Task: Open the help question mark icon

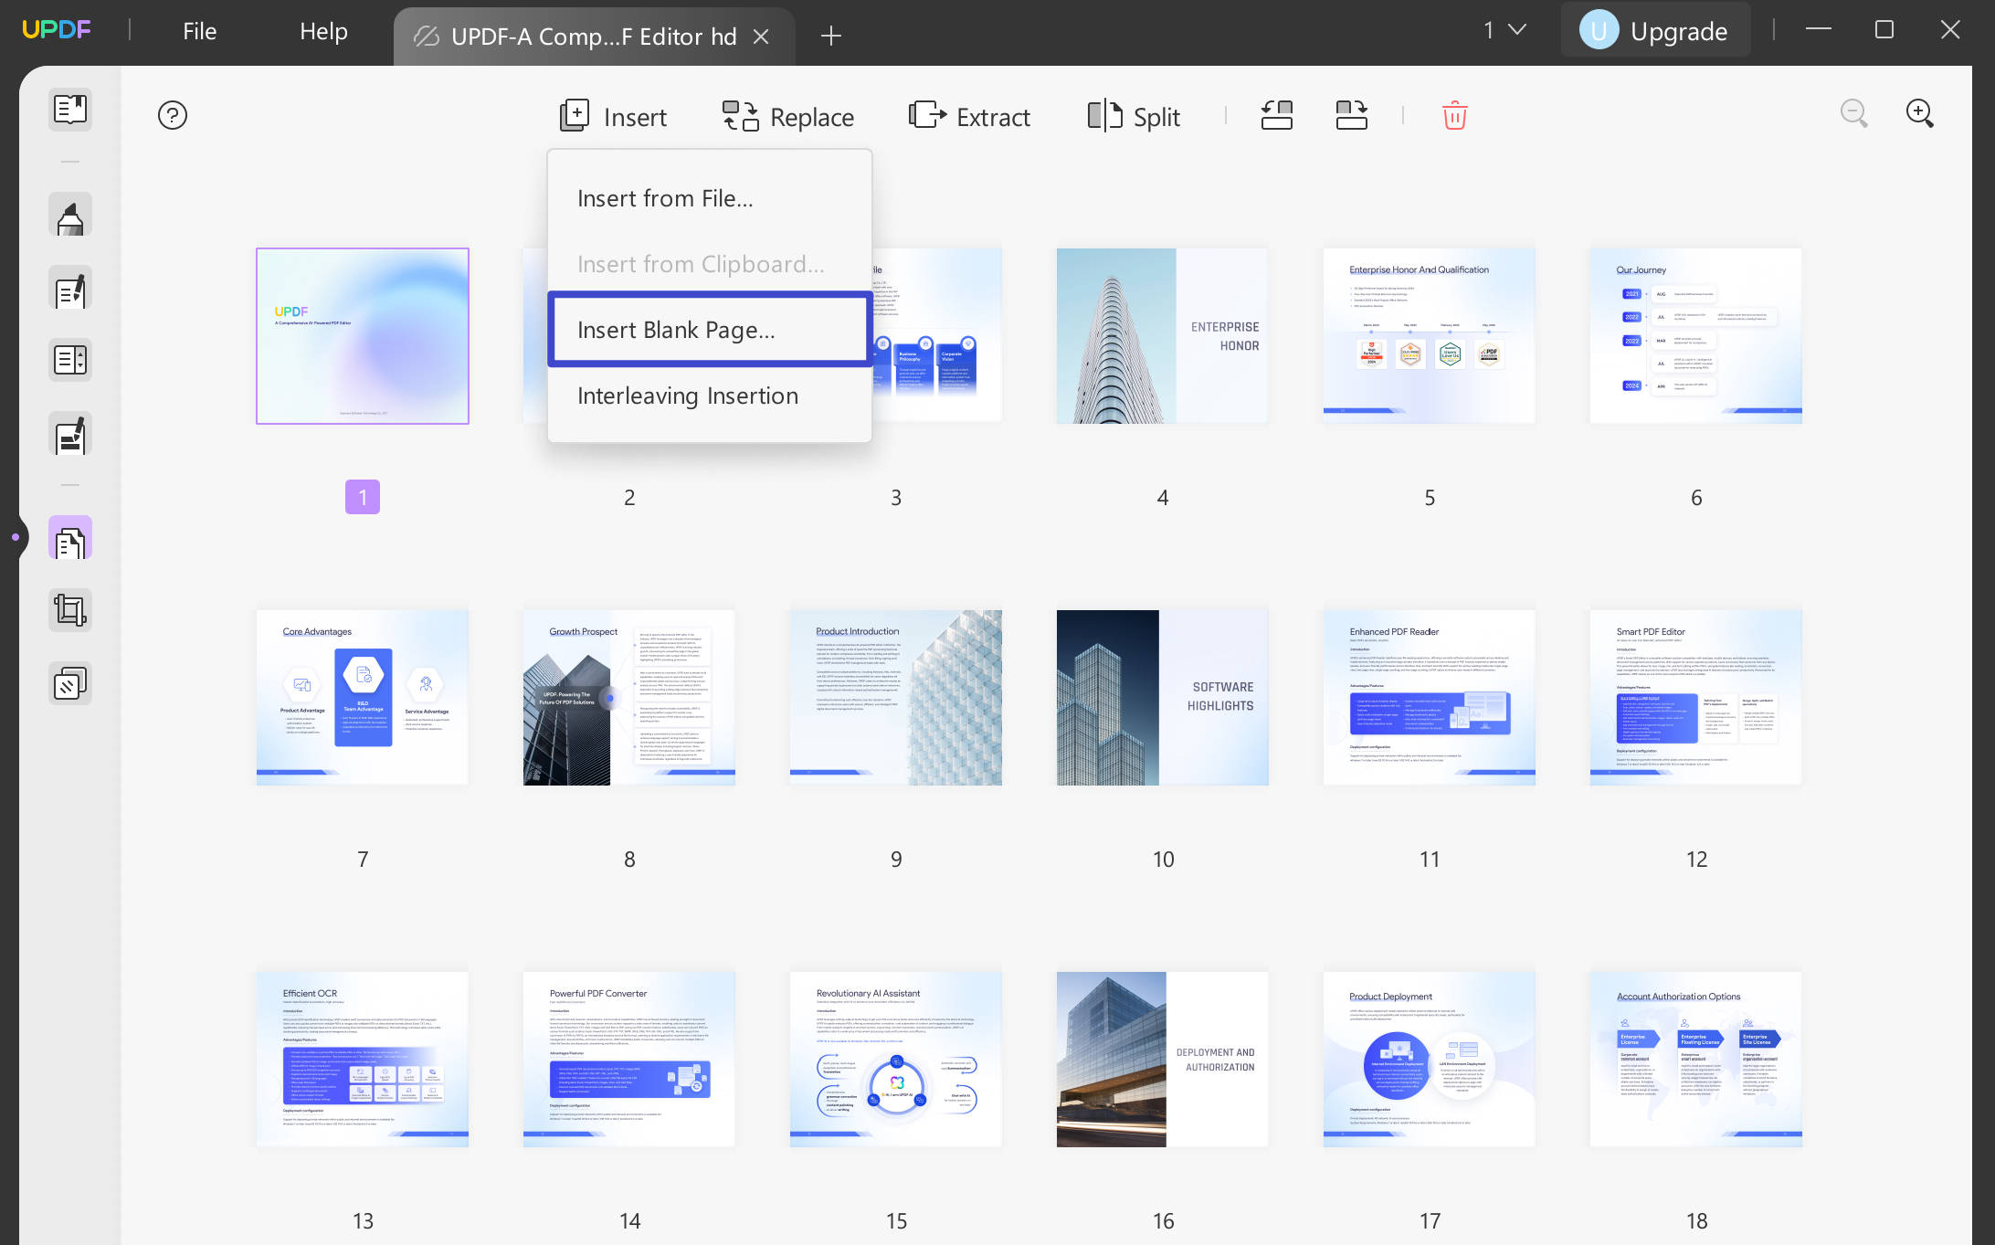Action: (x=173, y=114)
